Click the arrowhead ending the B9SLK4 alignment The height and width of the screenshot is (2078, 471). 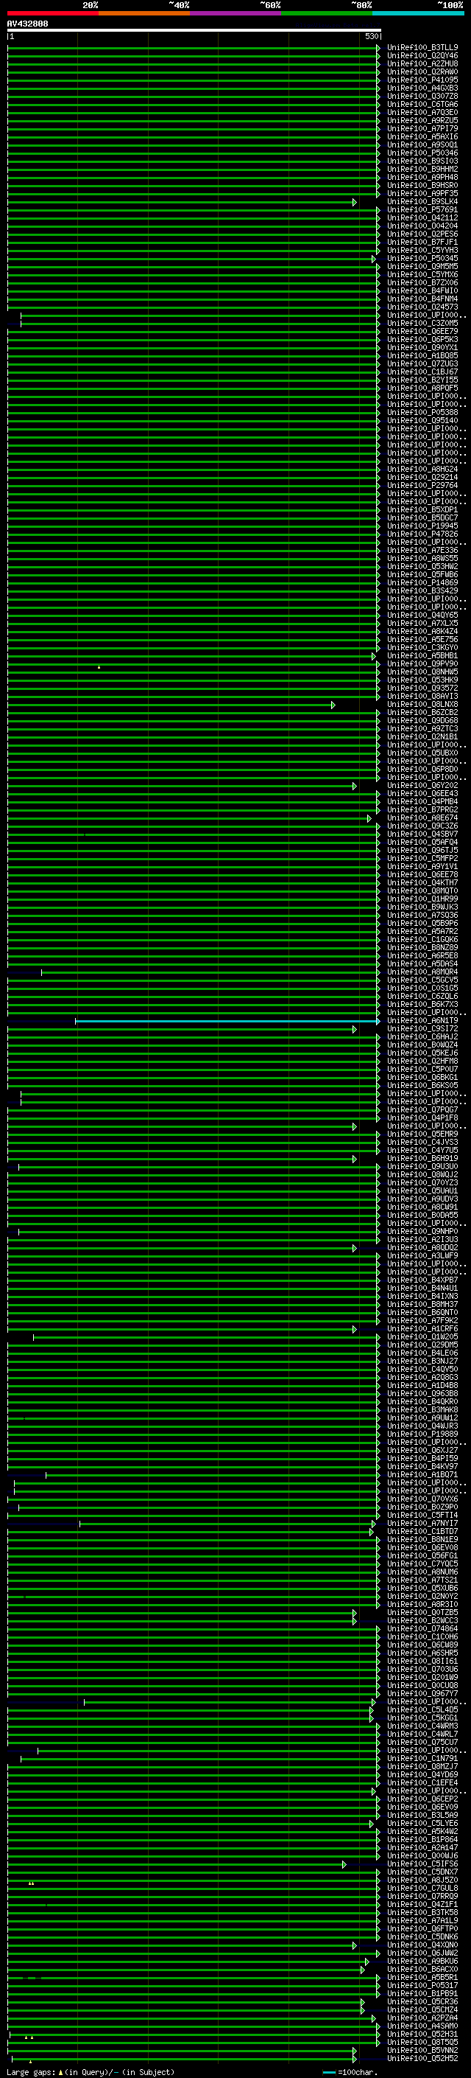pyautogui.click(x=354, y=202)
